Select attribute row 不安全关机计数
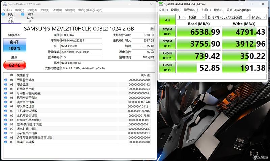This screenshot has width=270, height=161. (77, 133)
